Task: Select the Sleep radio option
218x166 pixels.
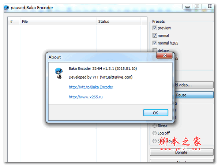Action: pos(154,125)
